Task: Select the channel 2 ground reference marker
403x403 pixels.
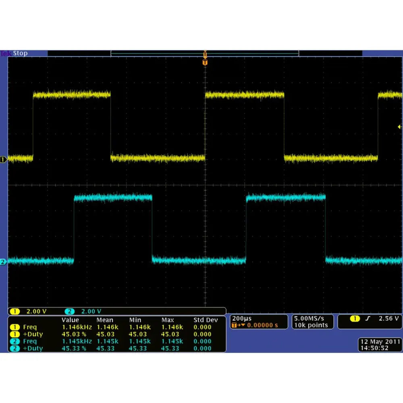Action: point(4,262)
